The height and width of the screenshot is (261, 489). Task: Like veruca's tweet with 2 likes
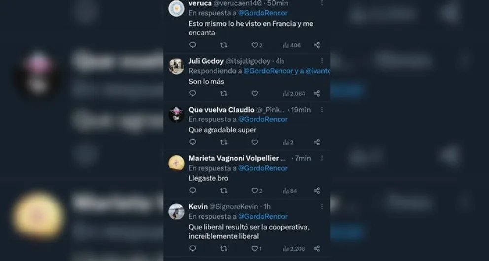pyautogui.click(x=255, y=45)
